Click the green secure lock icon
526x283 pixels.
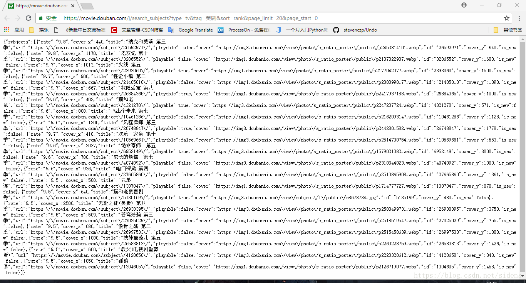tap(41, 18)
